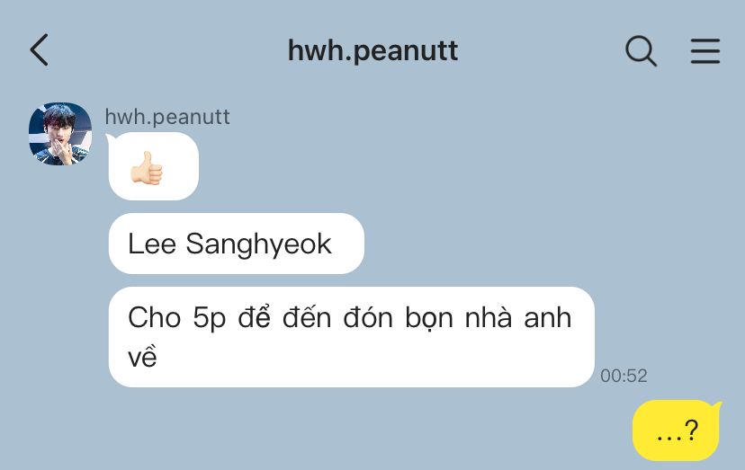Screen dimensions: 745x470
Task: Click "nhà anh" in the long message
Action: [518, 317]
